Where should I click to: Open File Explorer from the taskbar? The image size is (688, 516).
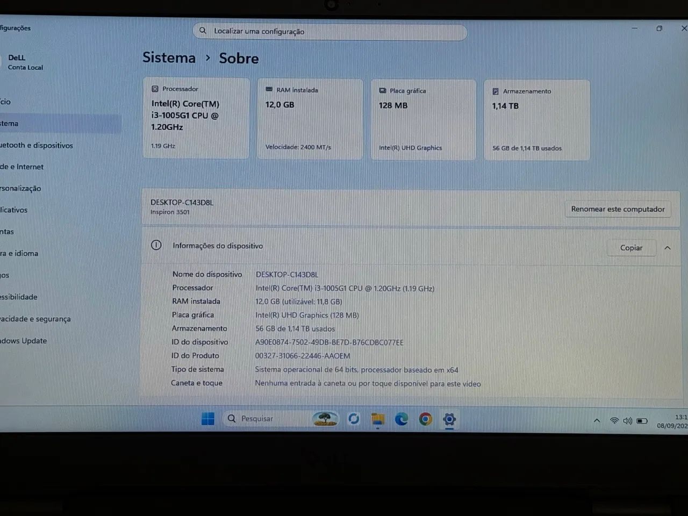click(x=378, y=419)
